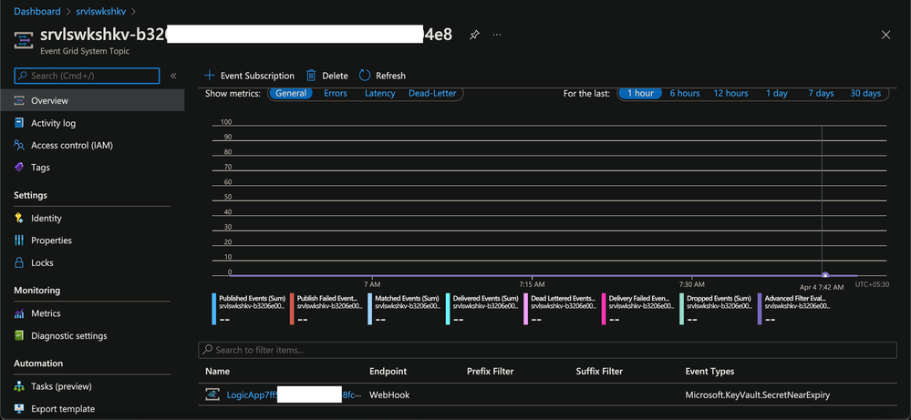Pin the resource to the dashboard

tap(475, 35)
